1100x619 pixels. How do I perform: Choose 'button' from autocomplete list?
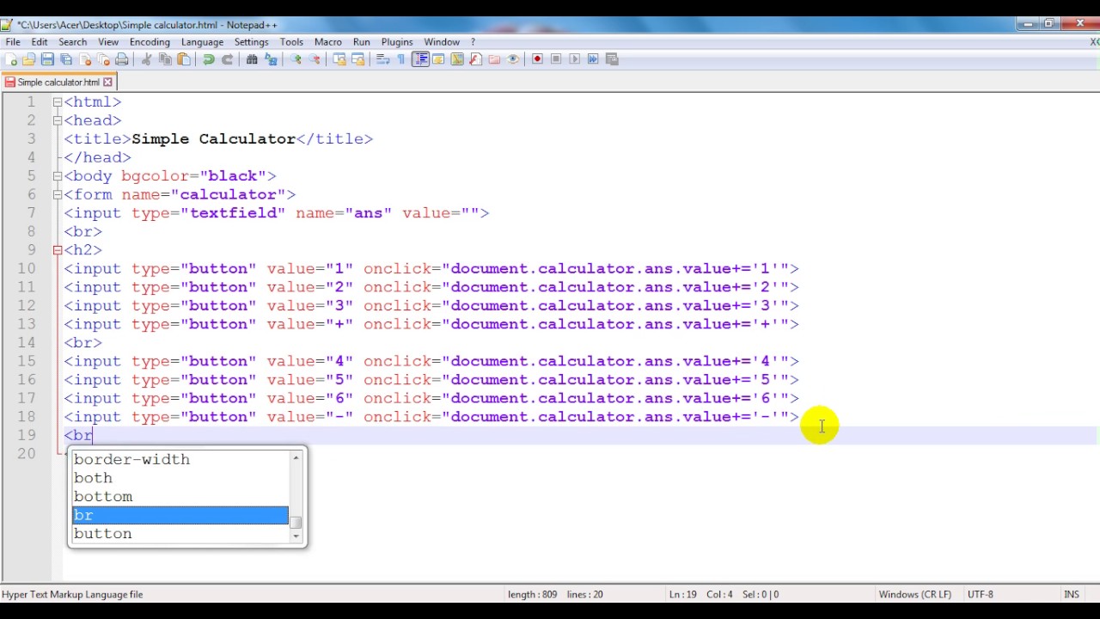tap(180, 534)
